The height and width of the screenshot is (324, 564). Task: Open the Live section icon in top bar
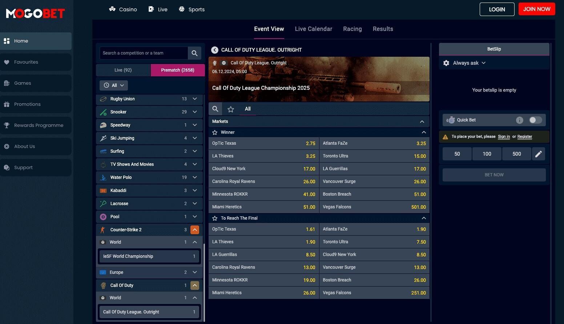151,9
